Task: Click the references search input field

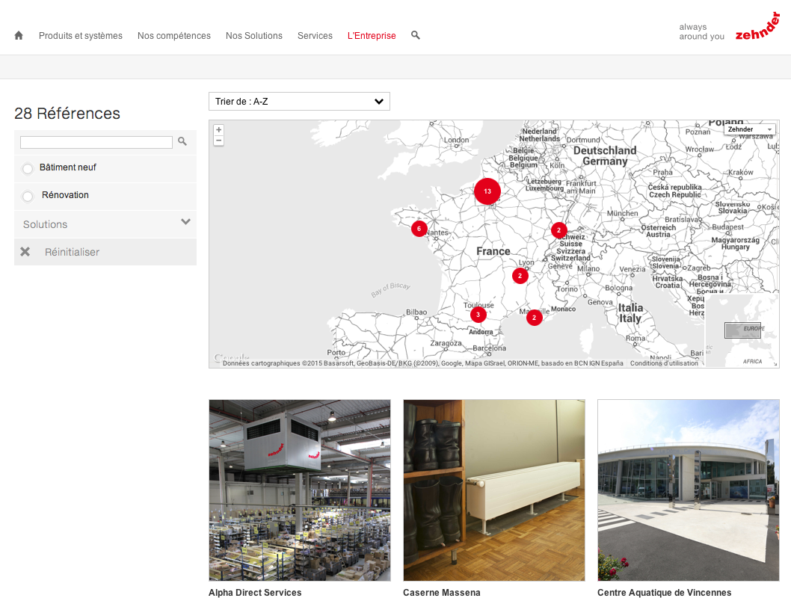Action: point(96,142)
